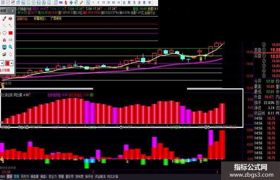
Task: Select the arrow line drawing tool
Action: pyautogui.click(x=10, y=26)
